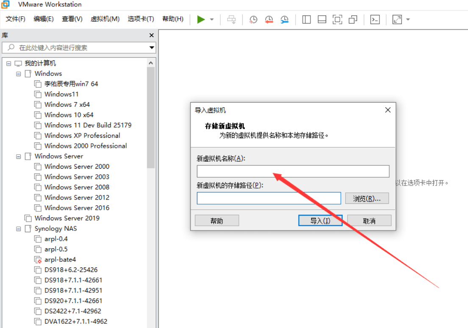Open the 虚拟机(M) menu
Image resolution: width=468 pixels, height=328 pixels.
tap(105, 19)
